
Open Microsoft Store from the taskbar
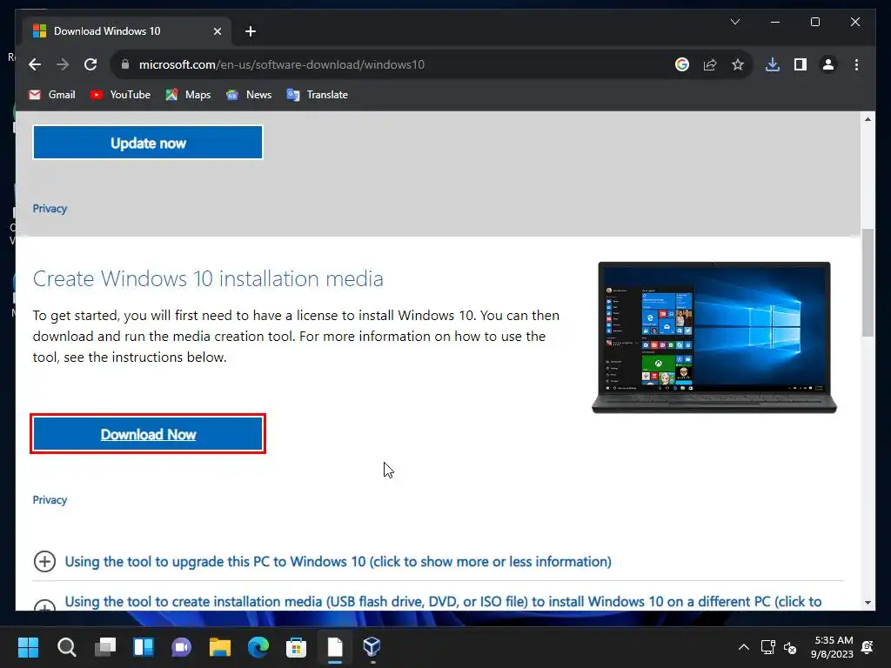(x=296, y=647)
